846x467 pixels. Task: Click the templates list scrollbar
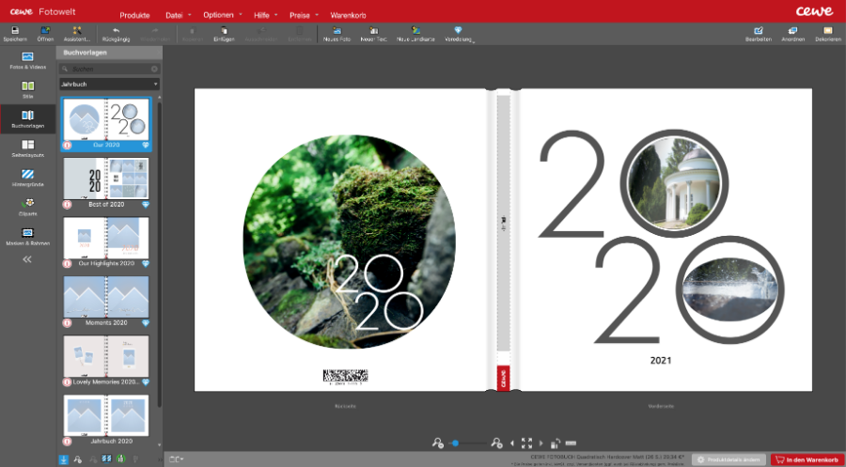[159, 254]
